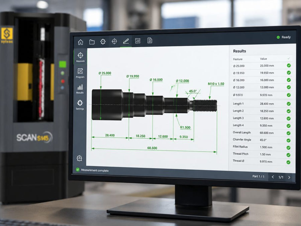
Task: Click the measured shaft part image
Action: [x=154, y=105]
